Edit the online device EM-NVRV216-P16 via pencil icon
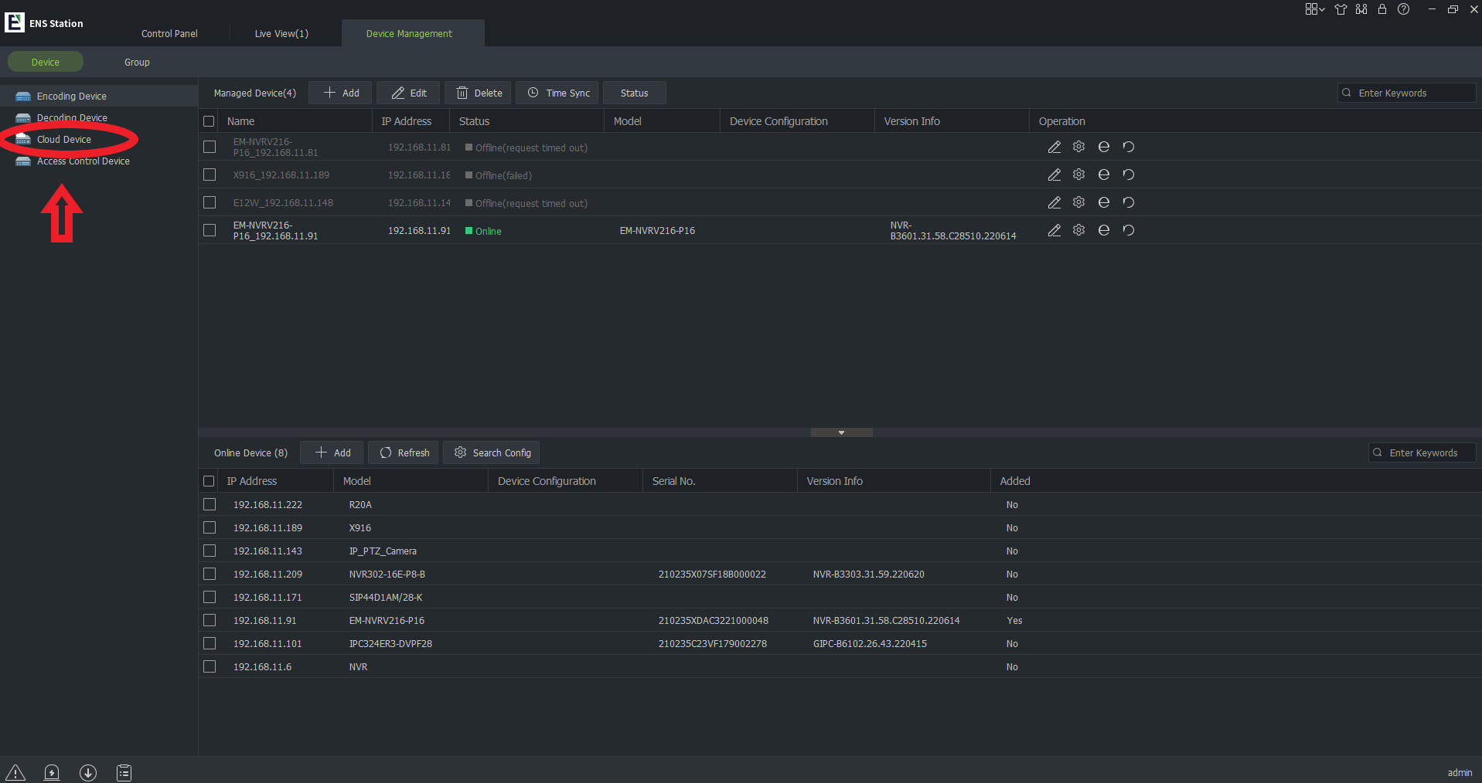The width and height of the screenshot is (1482, 783). (1054, 229)
